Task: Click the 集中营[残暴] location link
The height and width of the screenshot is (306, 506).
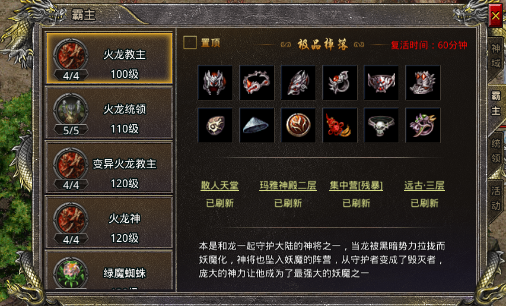Action: 357,185
